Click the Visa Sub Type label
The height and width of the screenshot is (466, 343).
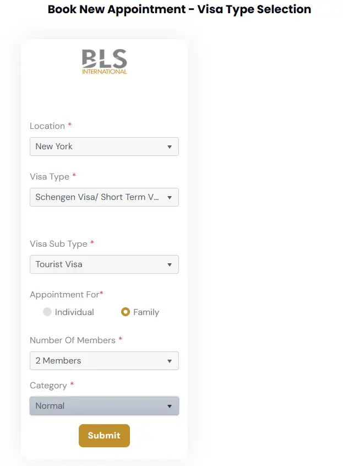pyautogui.click(x=58, y=244)
